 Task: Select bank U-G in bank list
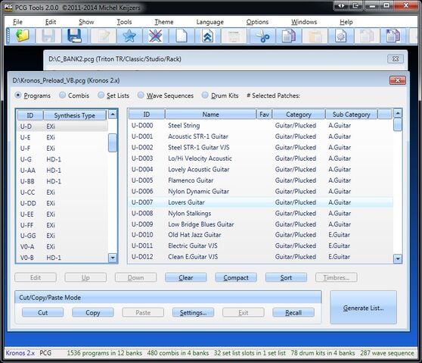coord(62,159)
